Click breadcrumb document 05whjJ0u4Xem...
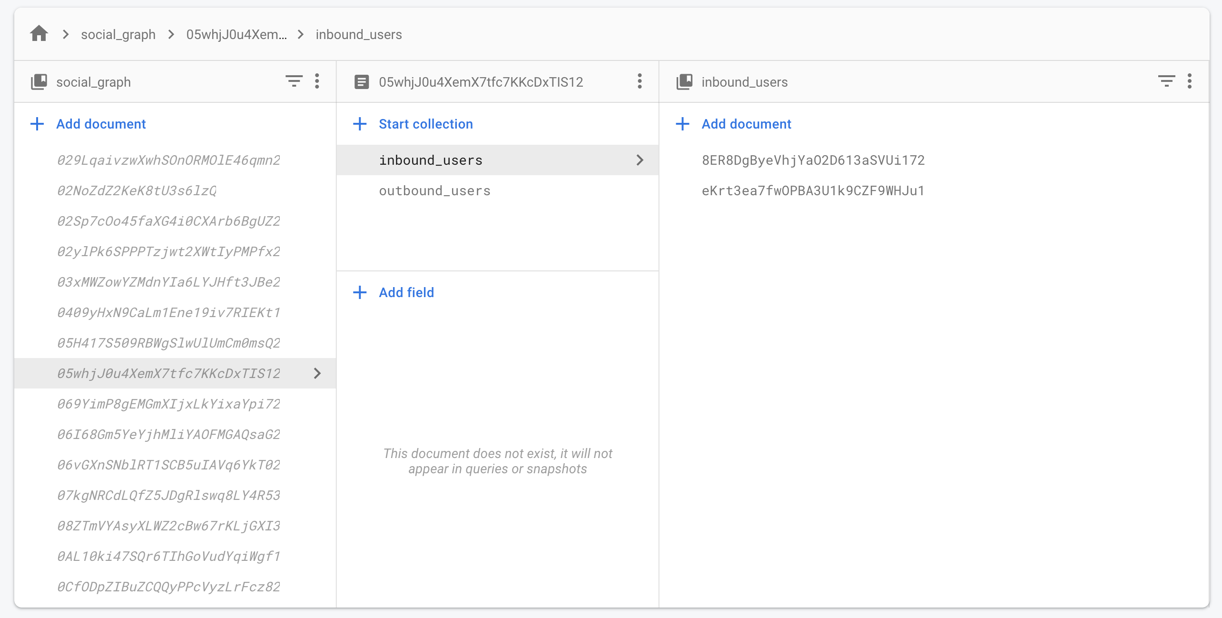Image resolution: width=1222 pixels, height=618 pixels. pos(237,34)
